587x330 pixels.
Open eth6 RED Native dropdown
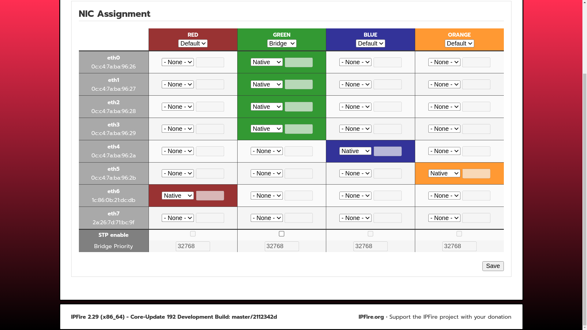178,196
